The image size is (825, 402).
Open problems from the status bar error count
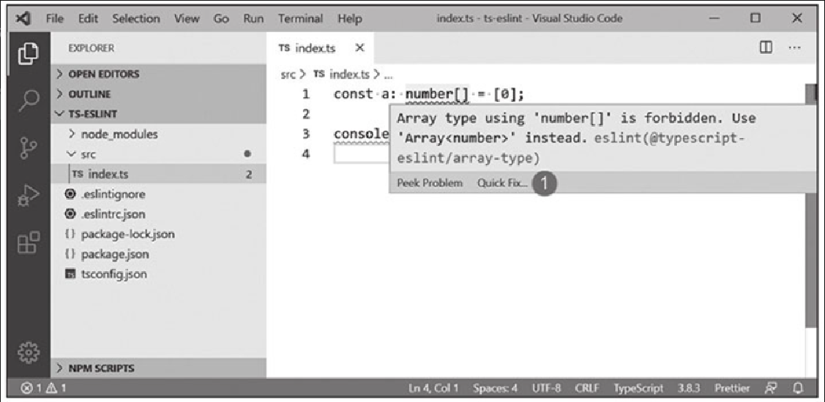[44, 390]
